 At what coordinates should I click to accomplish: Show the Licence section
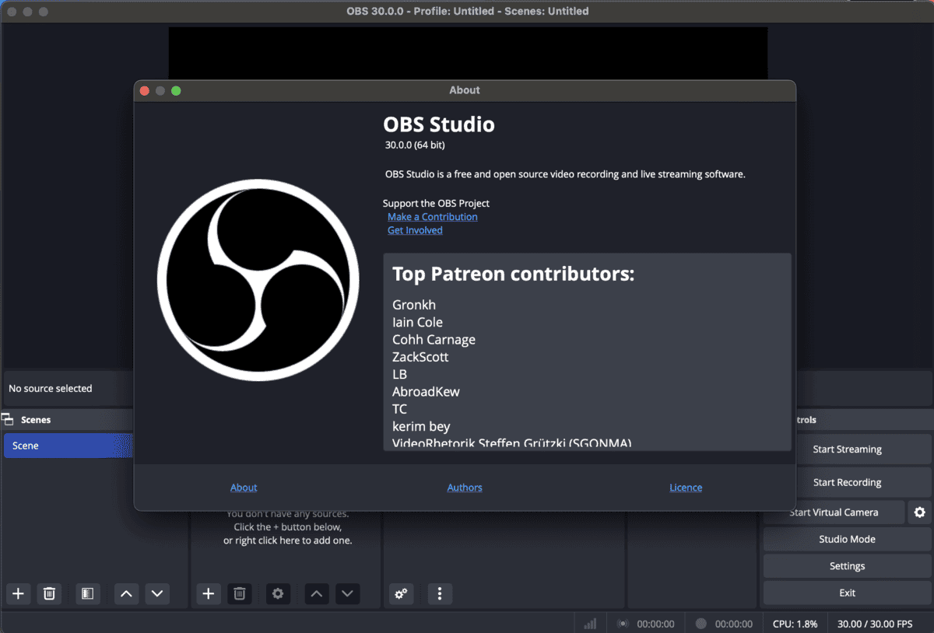(686, 488)
